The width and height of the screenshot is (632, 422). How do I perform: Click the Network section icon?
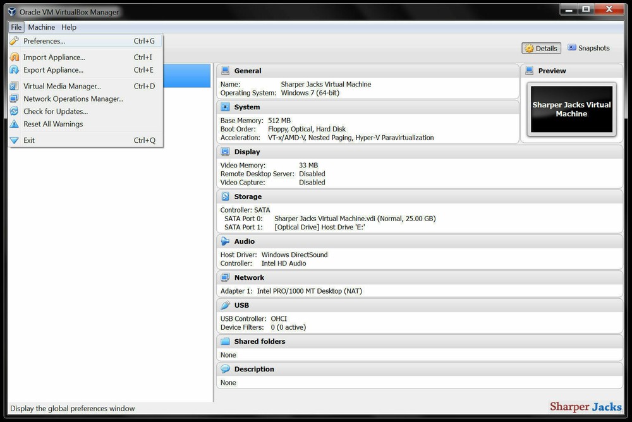(226, 277)
